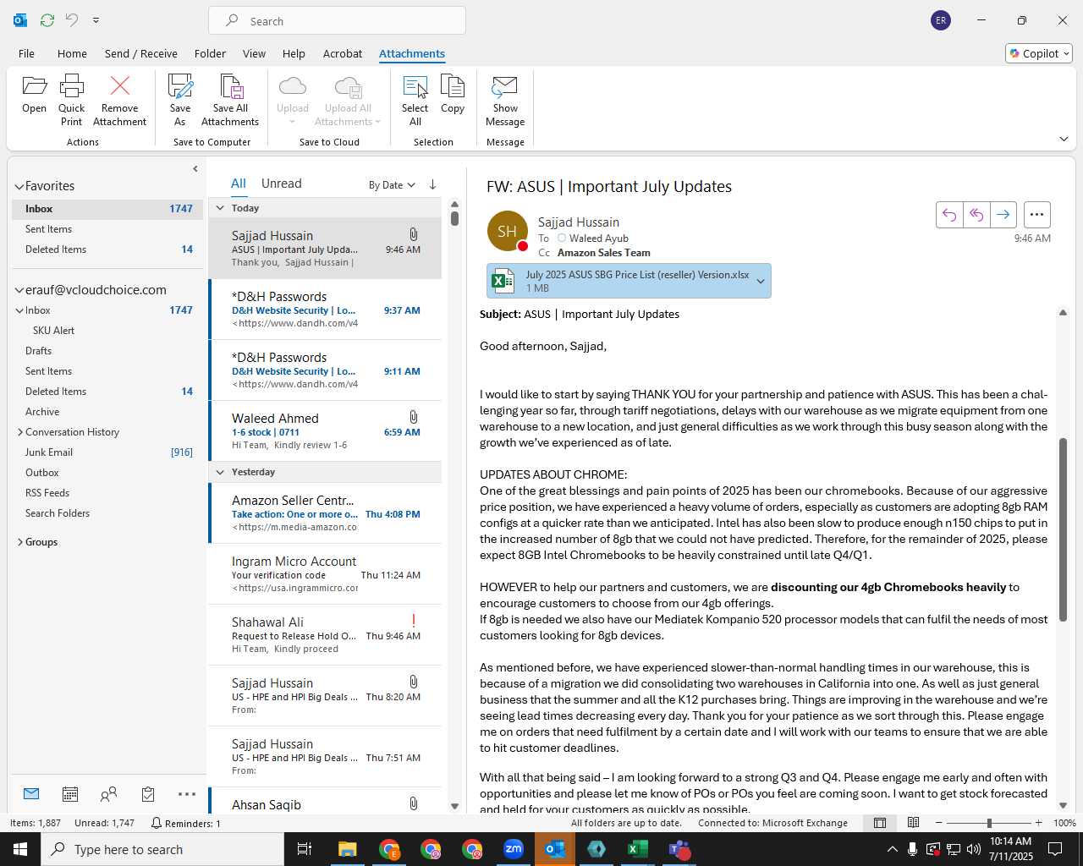Reply All to the ASUS email
The height and width of the screenshot is (866, 1083).
coord(976,215)
